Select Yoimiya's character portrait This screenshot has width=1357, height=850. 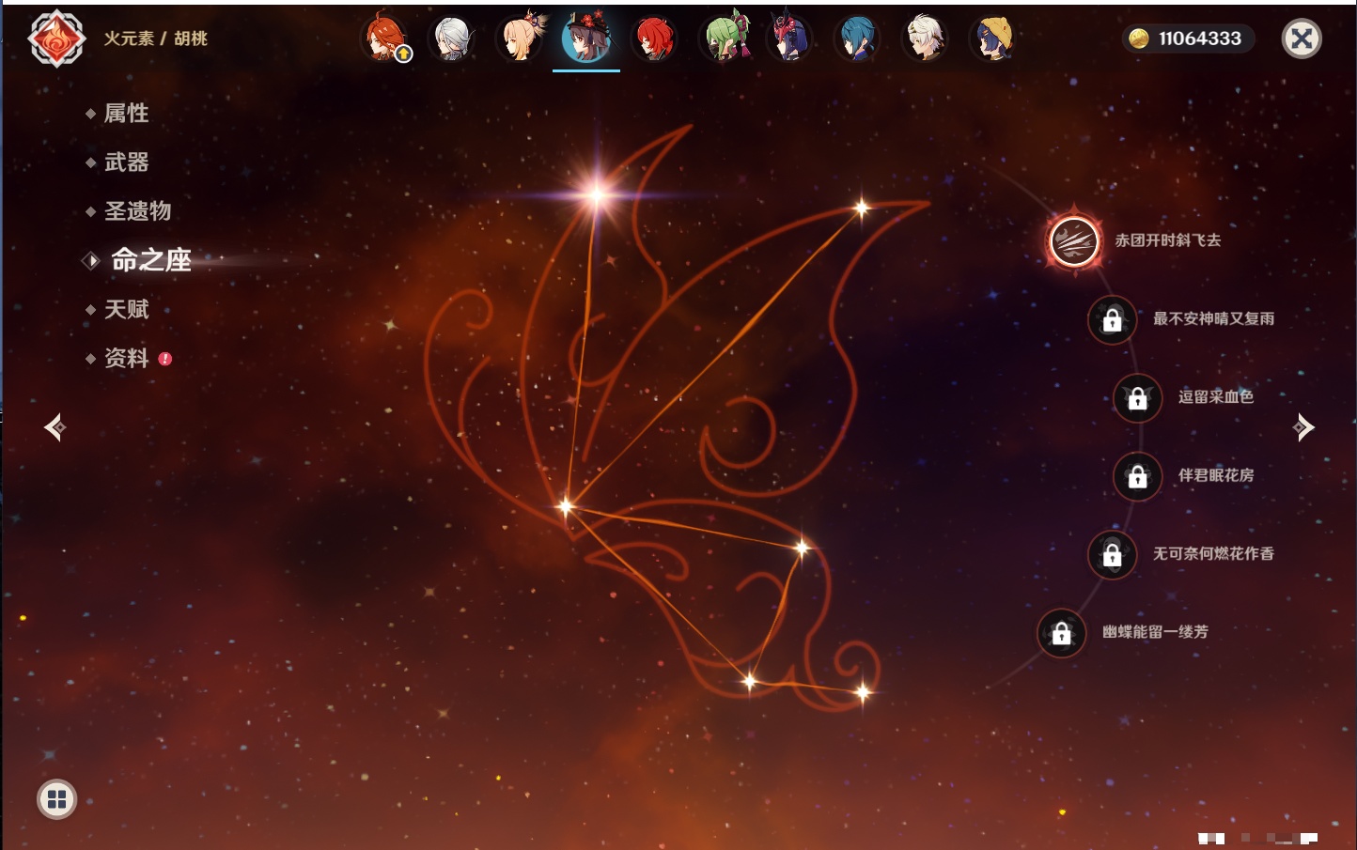(x=520, y=39)
